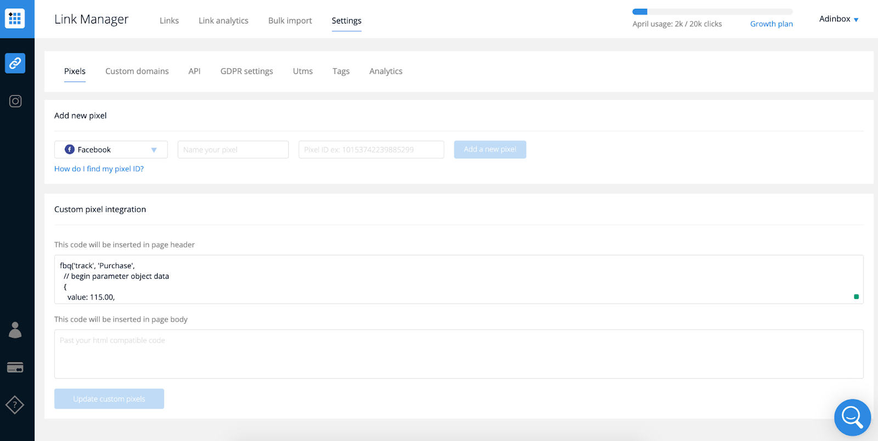
Task: Open the billing card sidebar icon
Action: click(x=15, y=367)
